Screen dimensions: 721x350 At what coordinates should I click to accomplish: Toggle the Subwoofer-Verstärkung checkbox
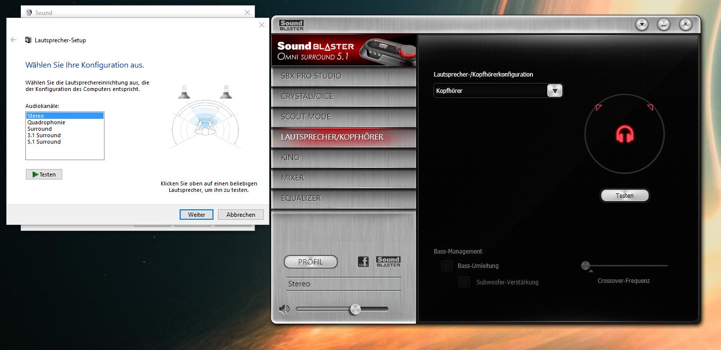464,282
